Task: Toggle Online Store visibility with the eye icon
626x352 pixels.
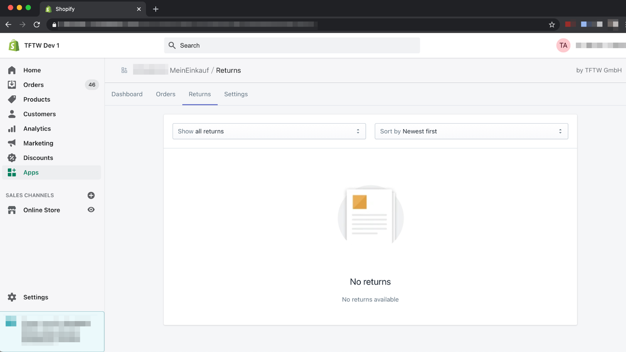Action: point(91,210)
